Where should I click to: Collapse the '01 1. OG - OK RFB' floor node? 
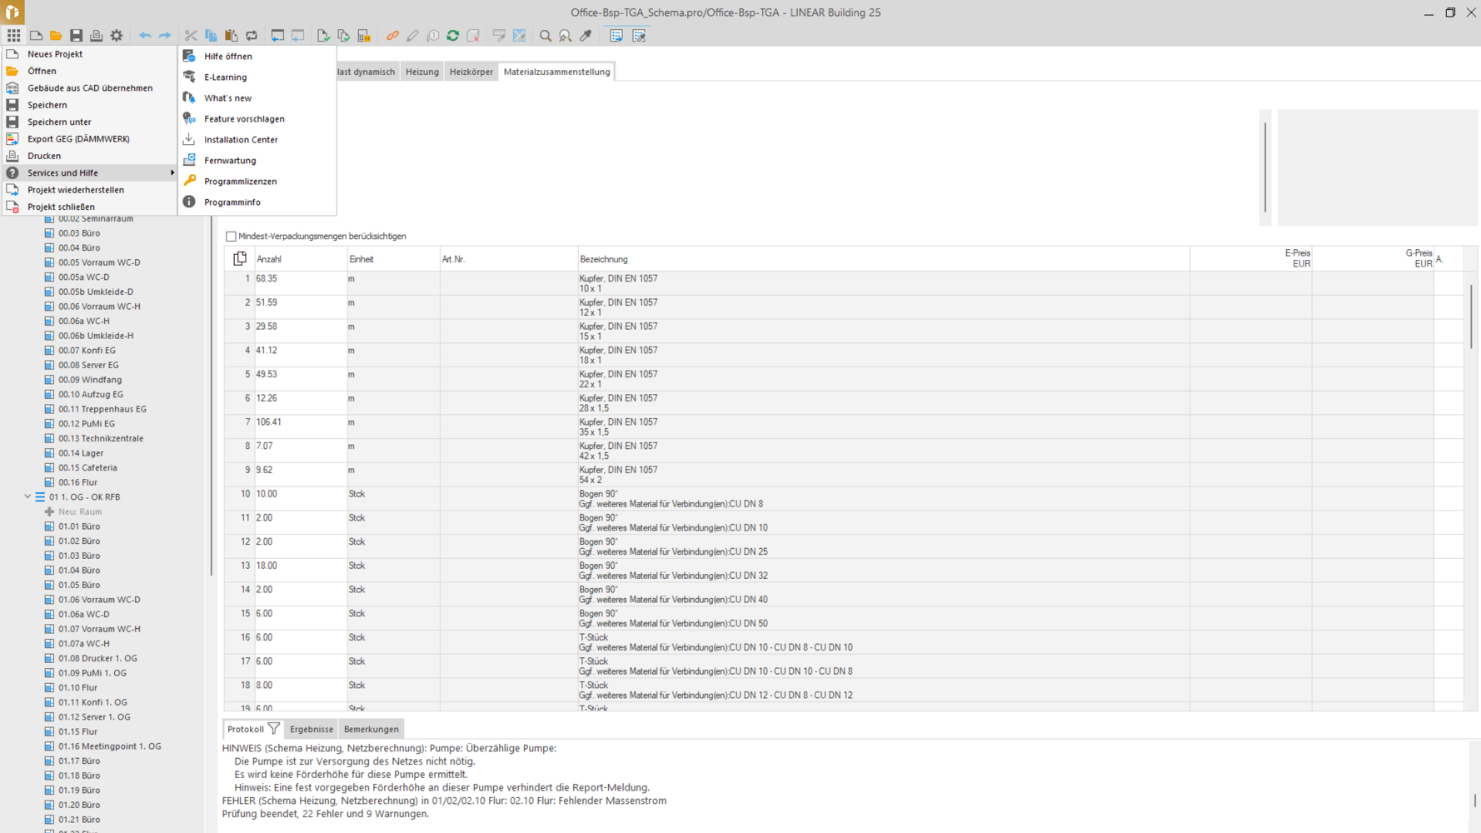click(x=27, y=496)
